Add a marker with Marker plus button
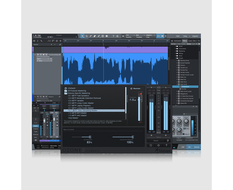 [51, 44]
